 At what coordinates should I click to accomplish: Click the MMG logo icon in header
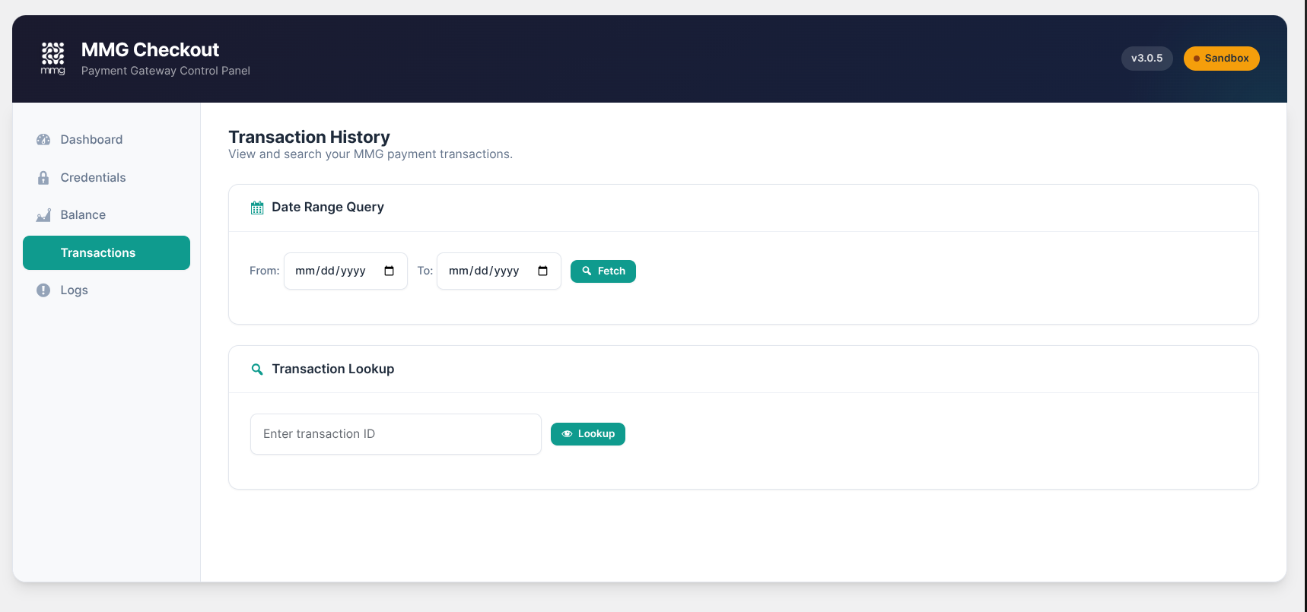click(52, 59)
